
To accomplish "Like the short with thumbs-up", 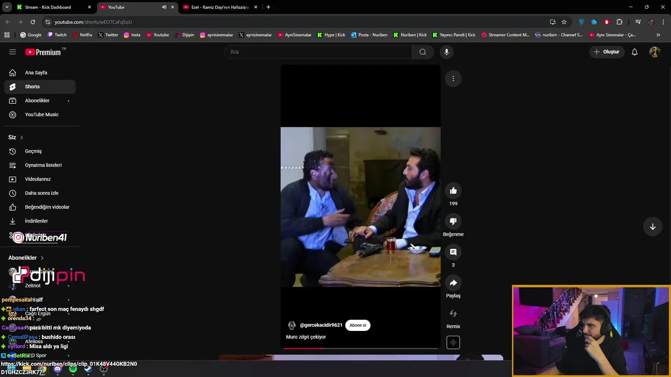I will [x=453, y=191].
